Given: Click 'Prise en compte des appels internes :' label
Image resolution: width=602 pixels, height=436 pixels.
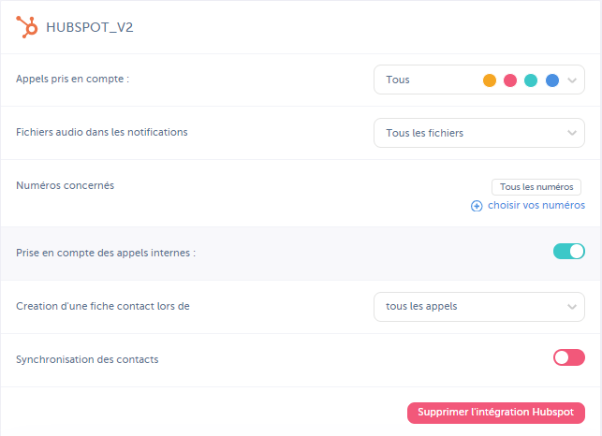Looking at the screenshot, I should [x=106, y=253].
